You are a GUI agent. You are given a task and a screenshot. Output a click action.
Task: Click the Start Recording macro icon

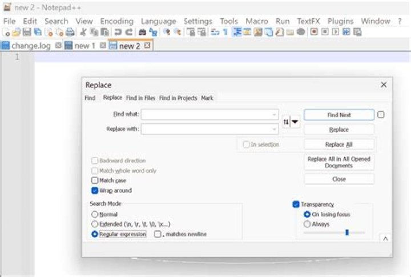pos(314,32)
